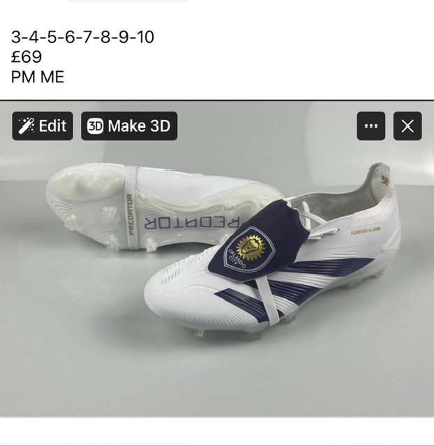Click the gold-marked heel tab of the boot
This screenshot has height=446, width=434.
(x=384, y=180)
